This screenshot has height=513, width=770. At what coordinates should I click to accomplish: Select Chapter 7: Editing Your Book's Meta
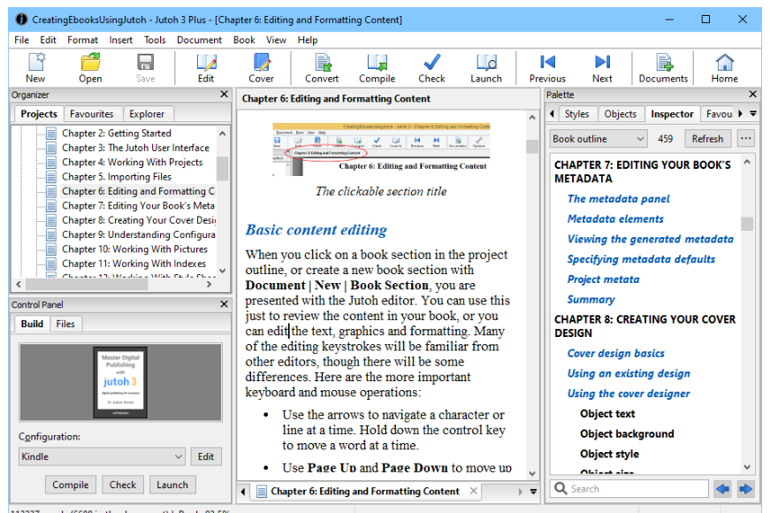click(x=131, y=205)
